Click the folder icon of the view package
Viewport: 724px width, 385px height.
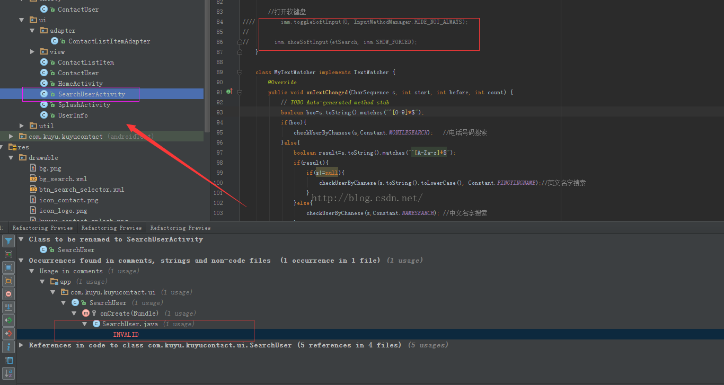[x=44, y=52]
